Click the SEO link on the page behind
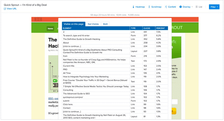224x121 pixels. tap(51, 98)
